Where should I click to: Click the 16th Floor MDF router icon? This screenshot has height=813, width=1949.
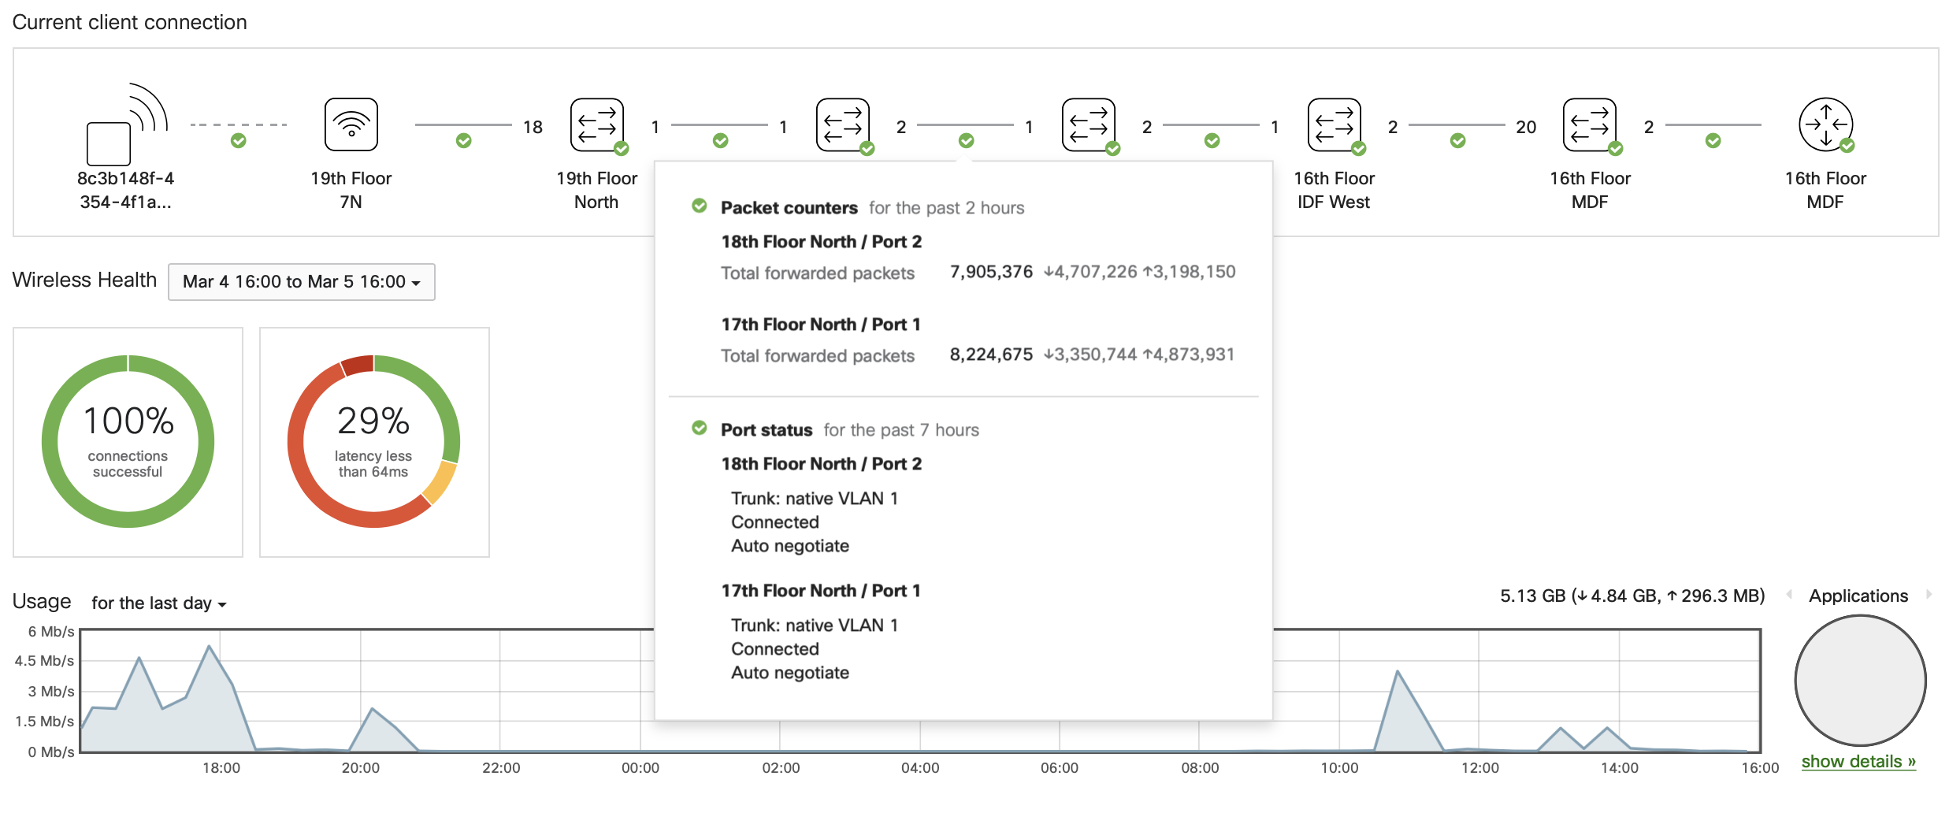point(1825,124)
